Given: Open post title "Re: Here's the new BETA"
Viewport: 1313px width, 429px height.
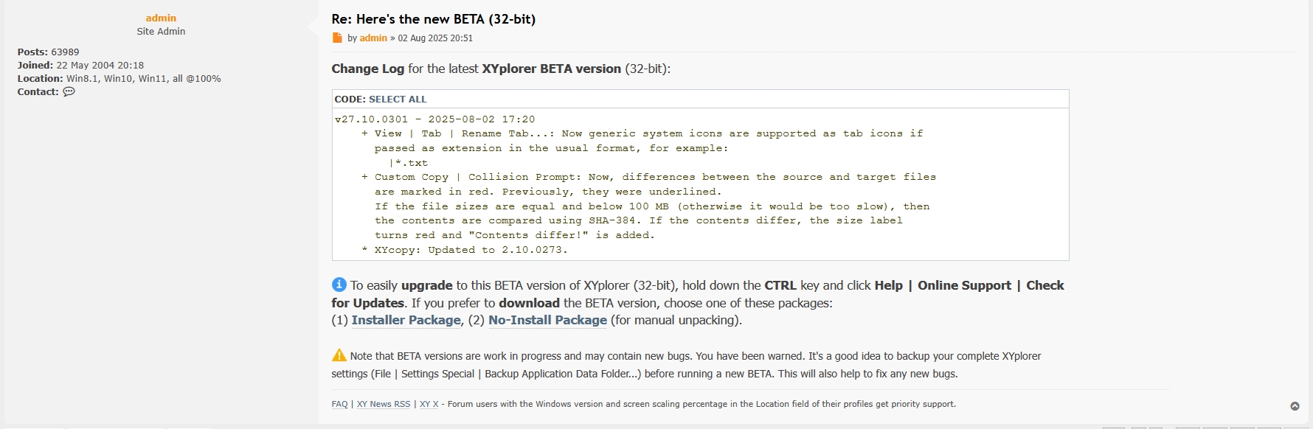Looking at the screenshot, I should (433, 19).
